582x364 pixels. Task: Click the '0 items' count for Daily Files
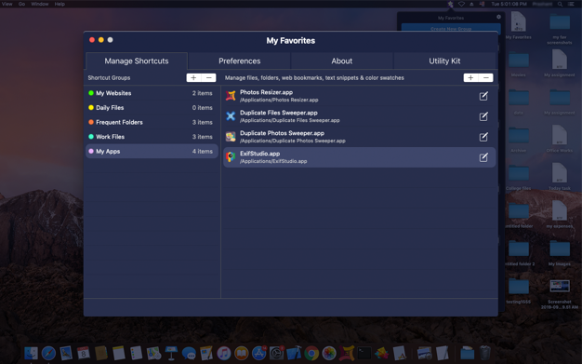203,108
